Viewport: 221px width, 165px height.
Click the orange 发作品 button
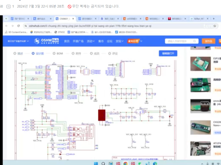[x=208, y=41]
